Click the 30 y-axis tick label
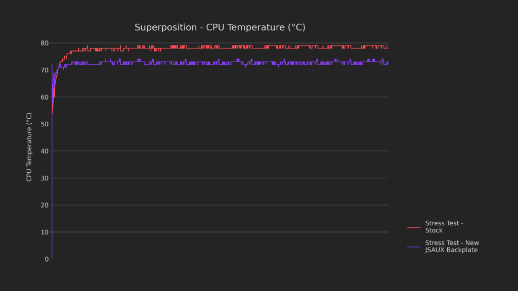The width and height of the screenshot is (518, 291). tap(45, 178)
